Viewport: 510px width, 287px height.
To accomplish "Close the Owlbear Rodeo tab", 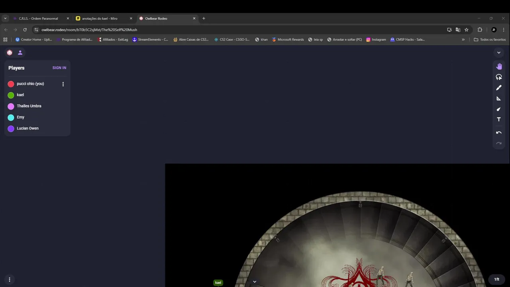I will [x=194, y=18].
